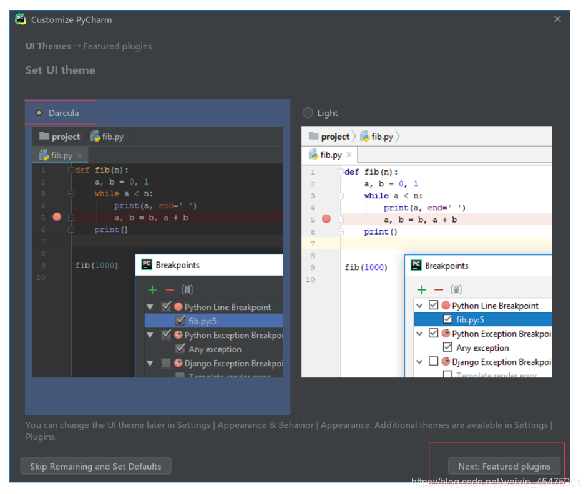
Task: Click Python Exception Breakpoint lightning icon in Darcula list
Action: pos(178,334)
